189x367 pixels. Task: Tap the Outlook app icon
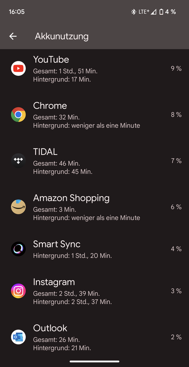(18, 337)
